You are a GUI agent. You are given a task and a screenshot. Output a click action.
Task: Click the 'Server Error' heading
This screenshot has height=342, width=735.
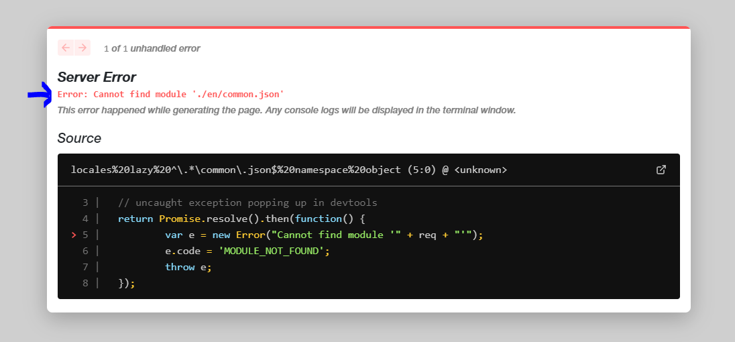(x=97, y=77)
